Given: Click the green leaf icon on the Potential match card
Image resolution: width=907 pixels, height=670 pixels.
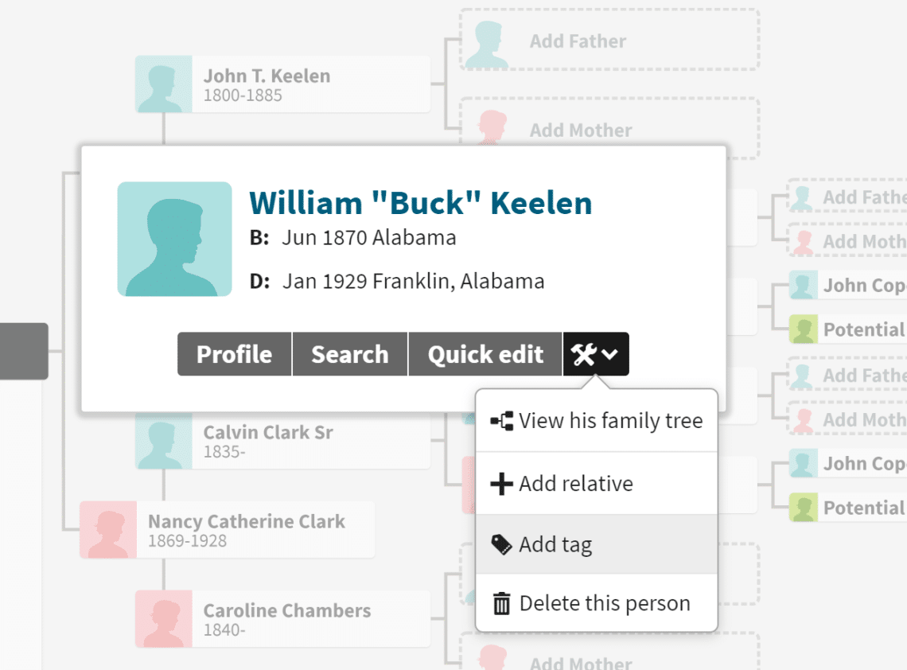Looking at the screenshot, I should pos(801,329).
